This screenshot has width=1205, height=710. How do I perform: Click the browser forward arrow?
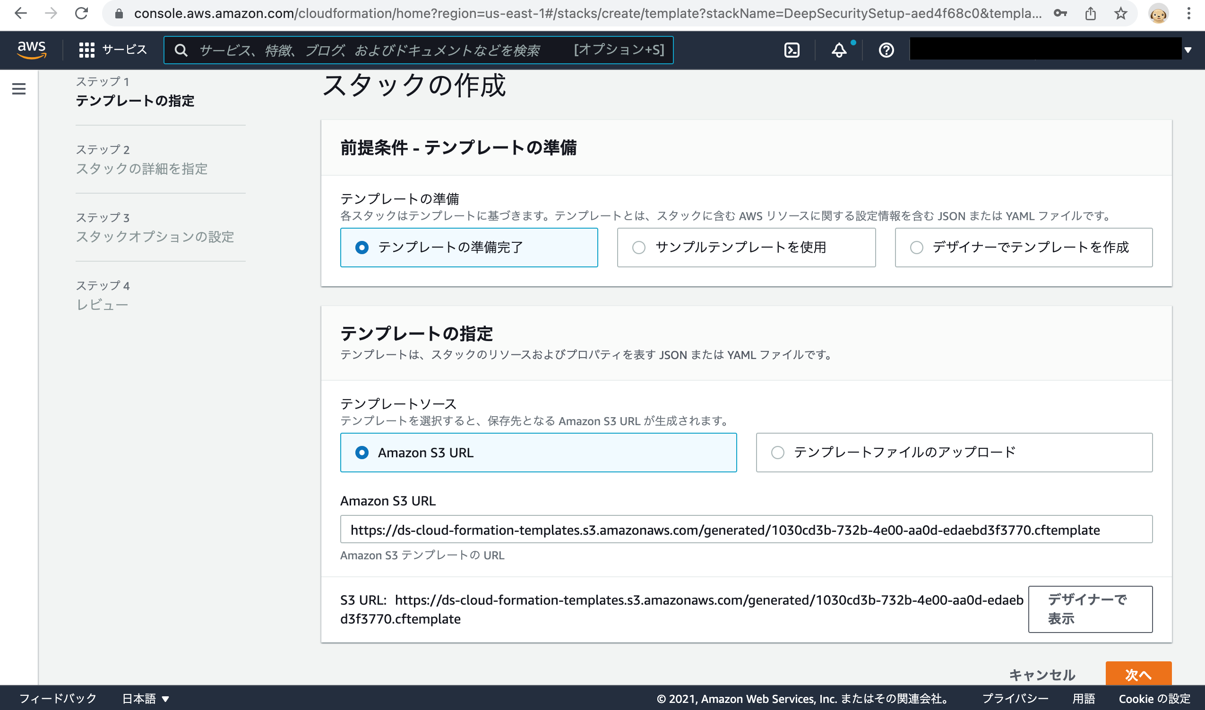[51, 13]
